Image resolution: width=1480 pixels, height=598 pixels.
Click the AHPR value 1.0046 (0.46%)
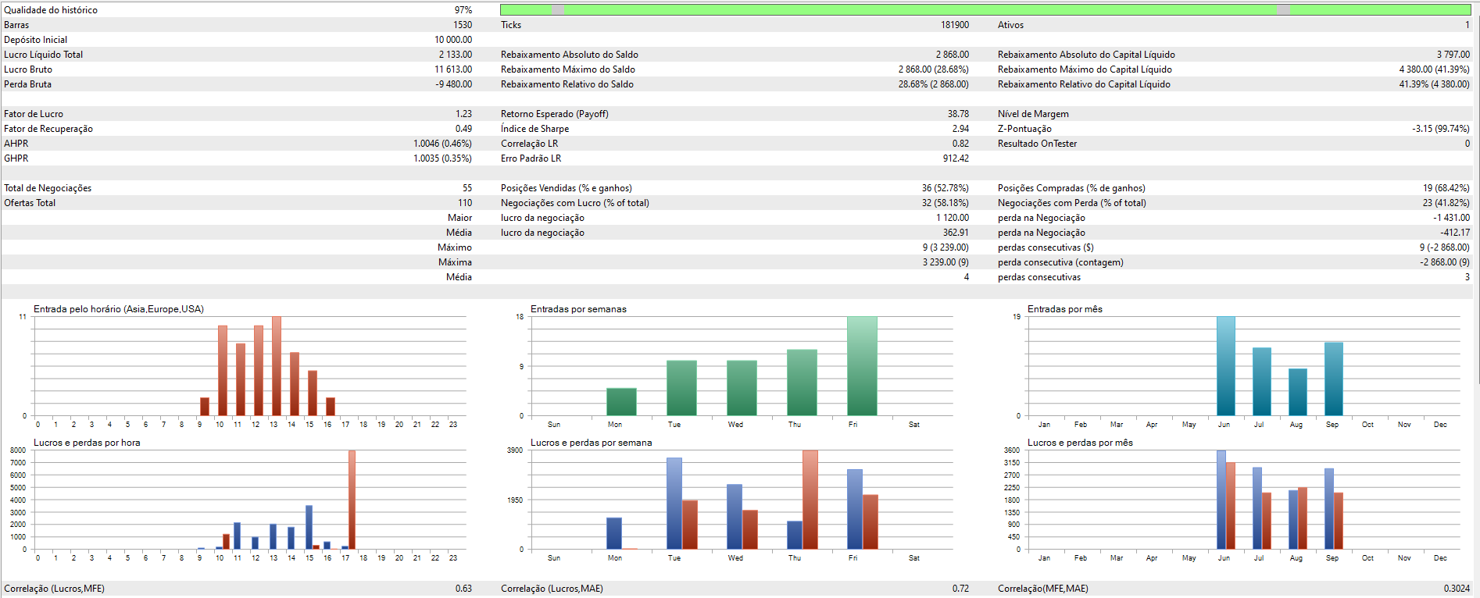[443, 144]
